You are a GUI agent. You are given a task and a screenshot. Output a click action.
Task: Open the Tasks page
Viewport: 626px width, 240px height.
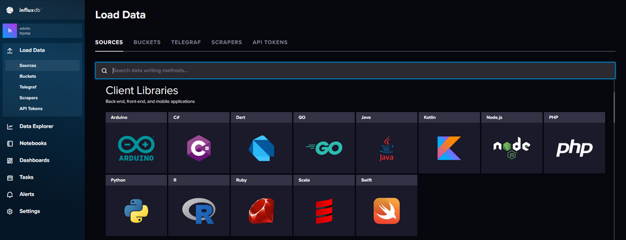(x=26, y=177)
